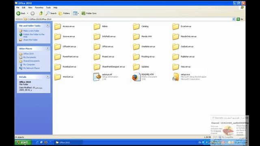Open My Documents from Other Places
Viewport: 260px width, 146px height.
click(30, 58)
